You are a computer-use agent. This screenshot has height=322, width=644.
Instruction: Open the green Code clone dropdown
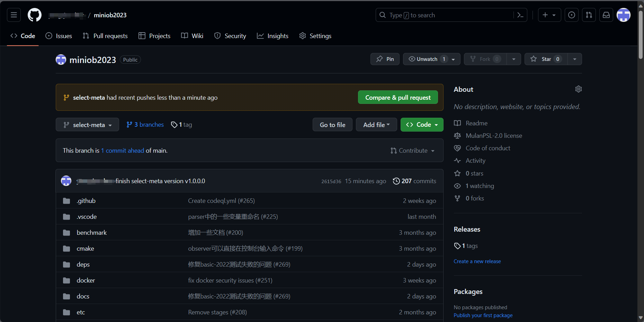click(422, 125)
